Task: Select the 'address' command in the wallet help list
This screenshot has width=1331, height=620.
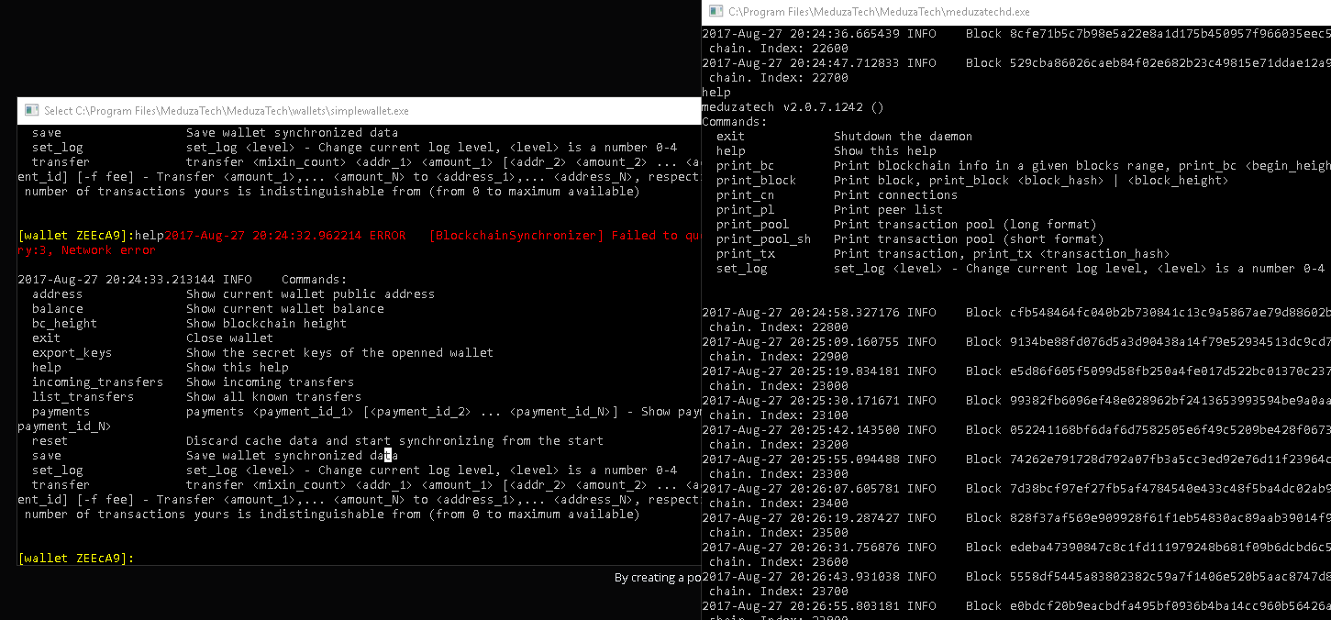Action: tap(57, 294)
